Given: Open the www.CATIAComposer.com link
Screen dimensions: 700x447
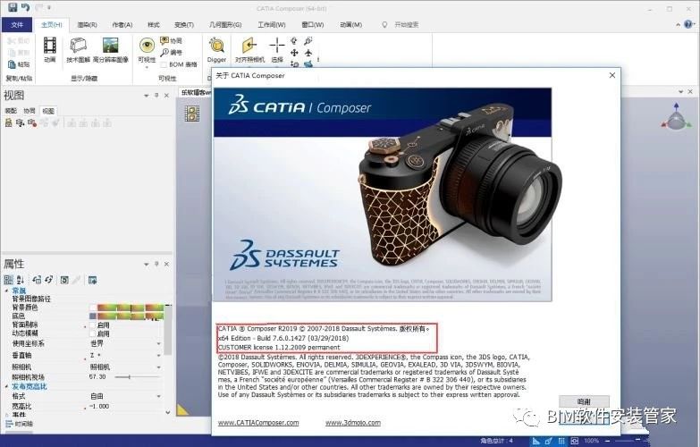Looking at the screenshot, I should (x=258, y=423).
